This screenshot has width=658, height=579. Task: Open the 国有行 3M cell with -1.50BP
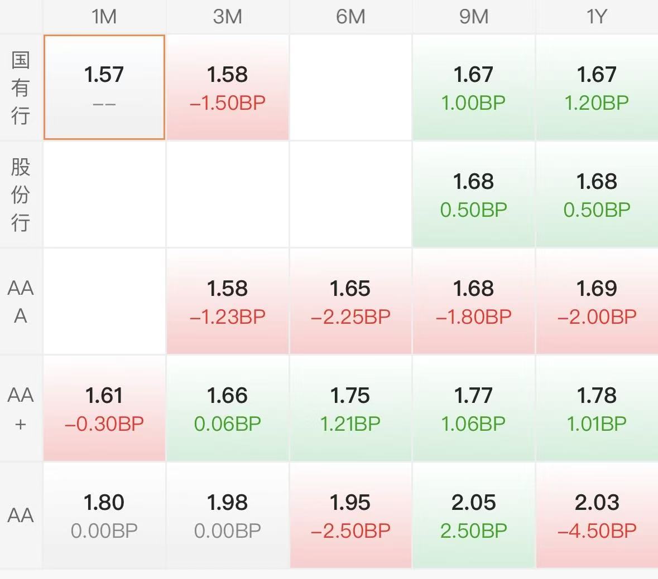pos(227,87)
